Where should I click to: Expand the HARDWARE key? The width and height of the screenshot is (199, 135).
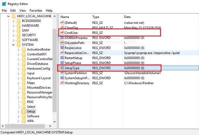13,26
